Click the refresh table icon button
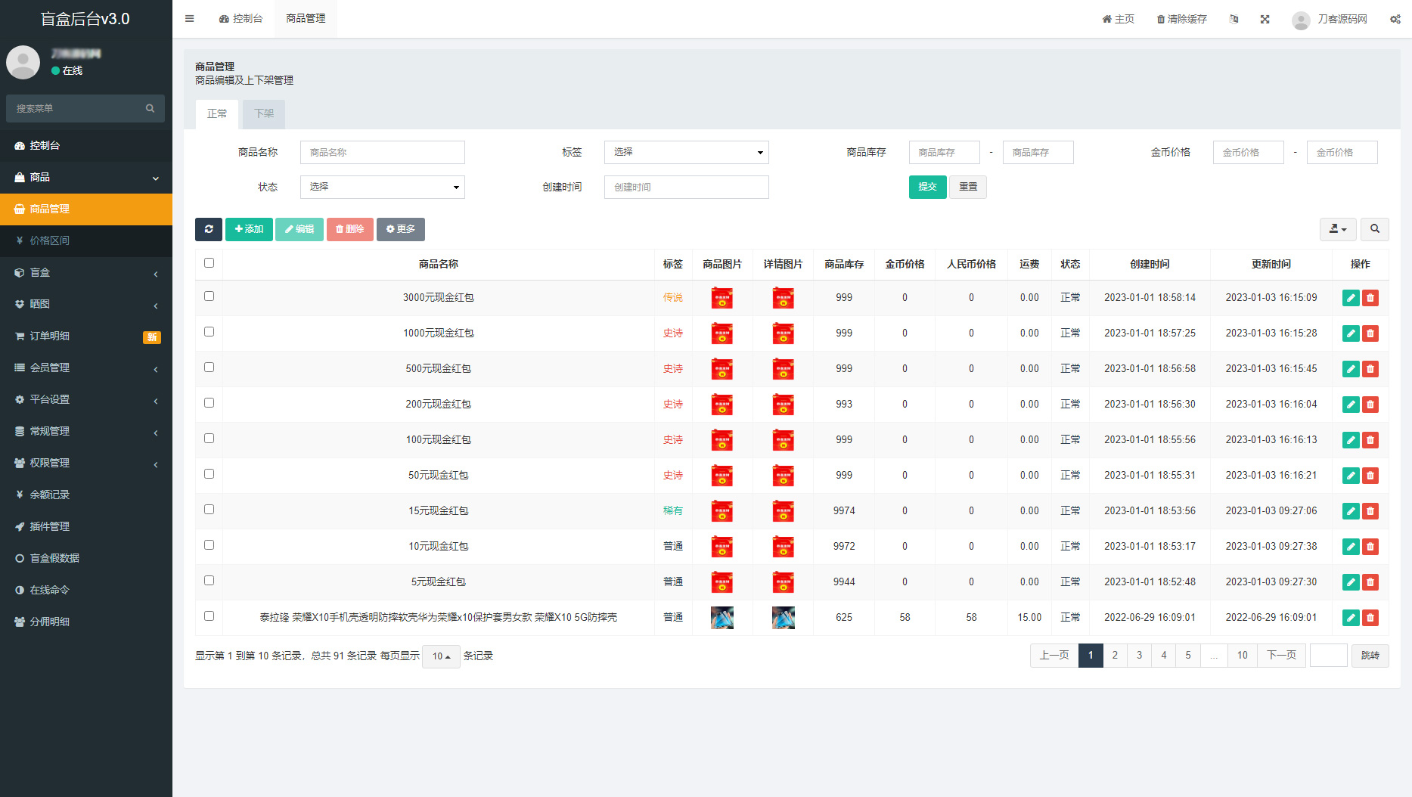 tap(208, 229)
